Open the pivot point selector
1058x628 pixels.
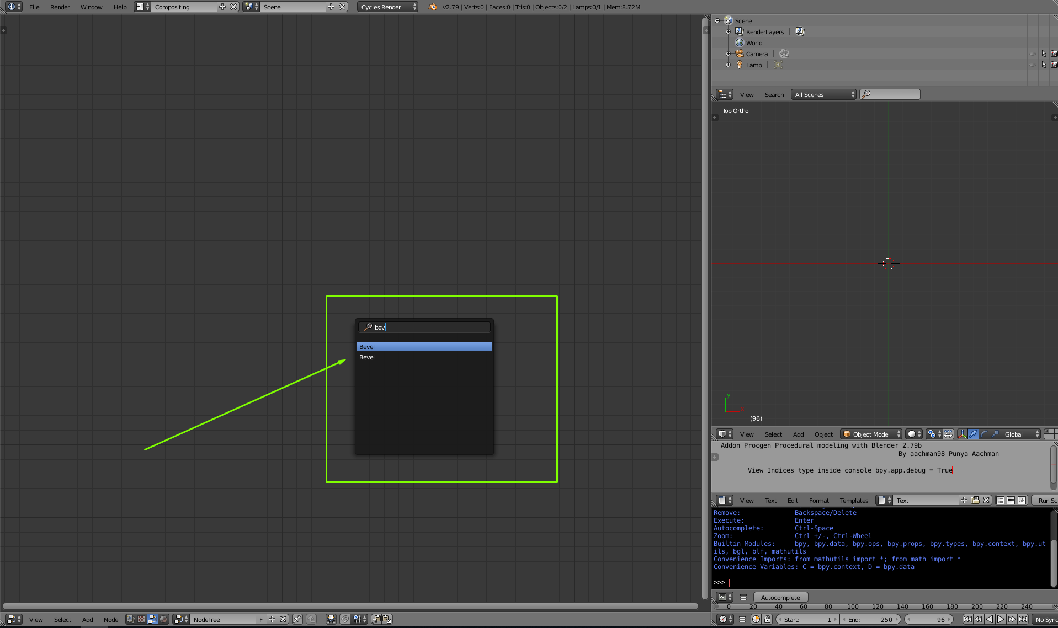click(934, 434)
